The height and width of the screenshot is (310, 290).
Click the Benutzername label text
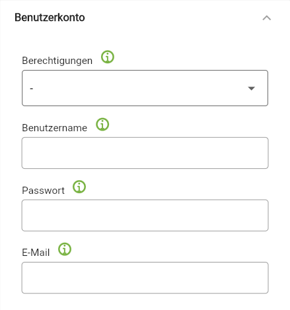point(55,128)
